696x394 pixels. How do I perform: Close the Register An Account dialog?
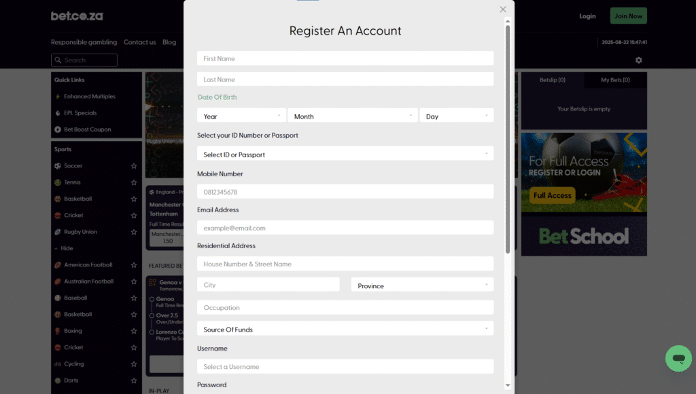coord(502,9)
